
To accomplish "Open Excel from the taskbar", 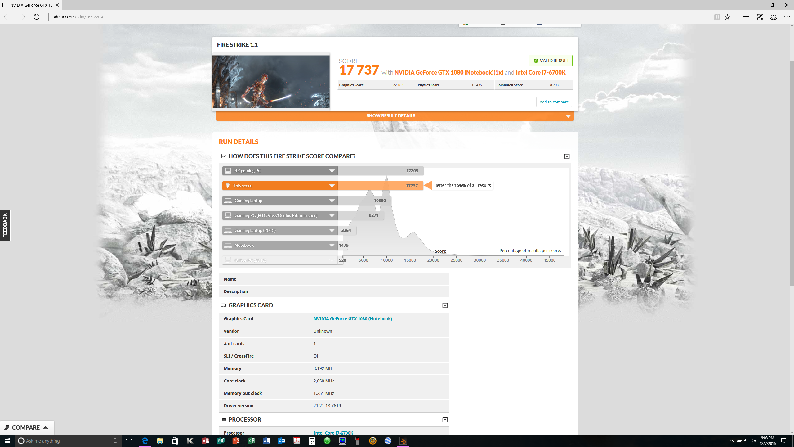I will click(x=251, y=441).
